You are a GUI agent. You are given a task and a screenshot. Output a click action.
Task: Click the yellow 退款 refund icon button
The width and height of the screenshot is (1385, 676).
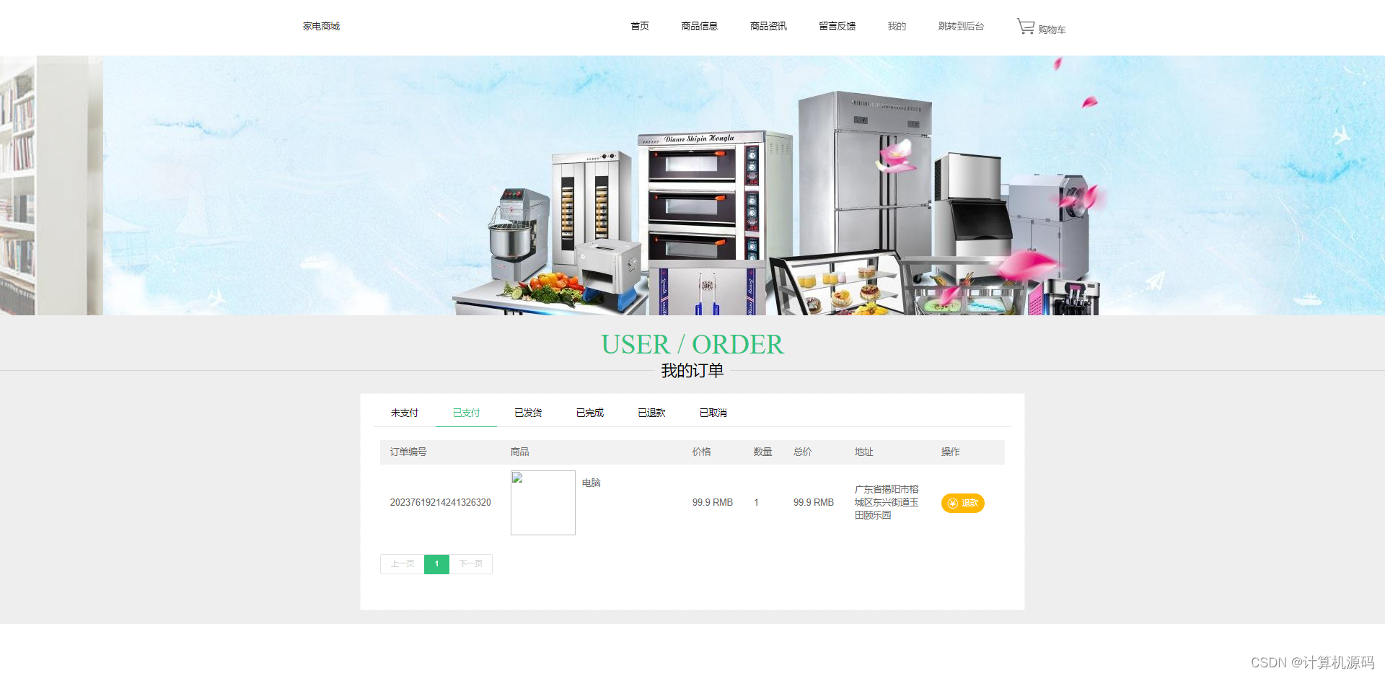[x=962, y=503]
